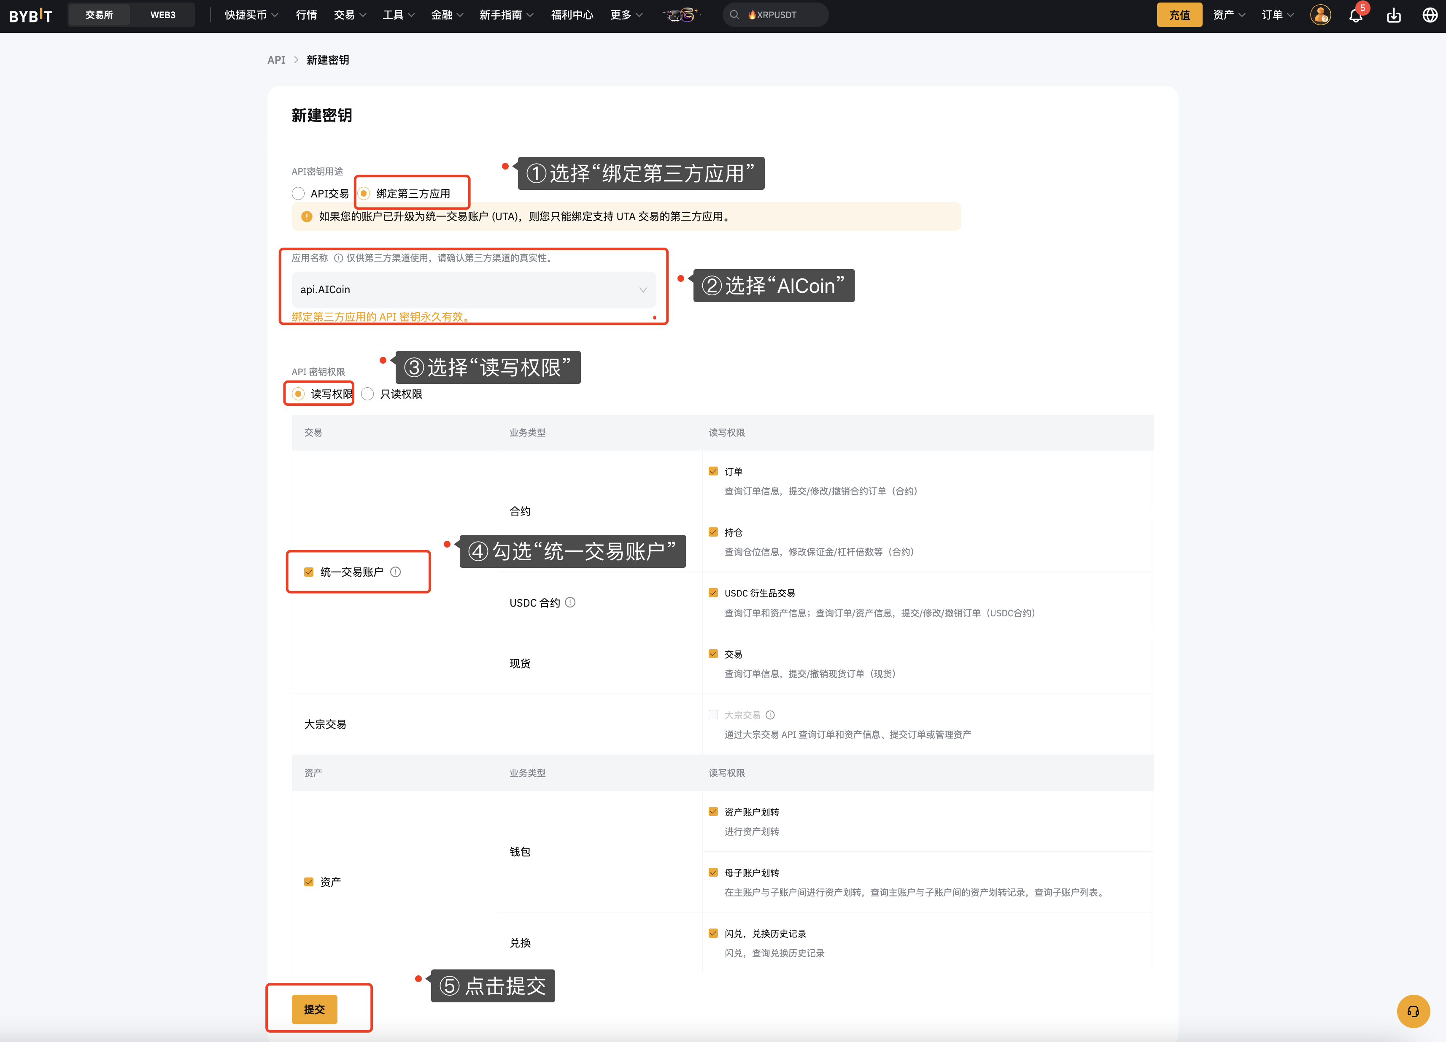Click the 提交 submit button

(314, 1009)
